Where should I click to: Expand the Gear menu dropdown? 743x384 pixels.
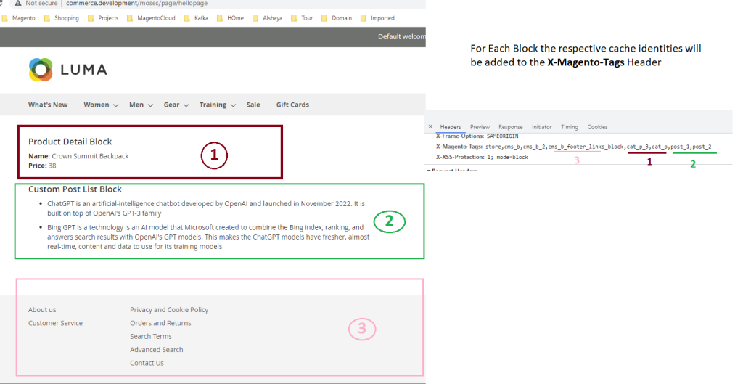point(176,105)
